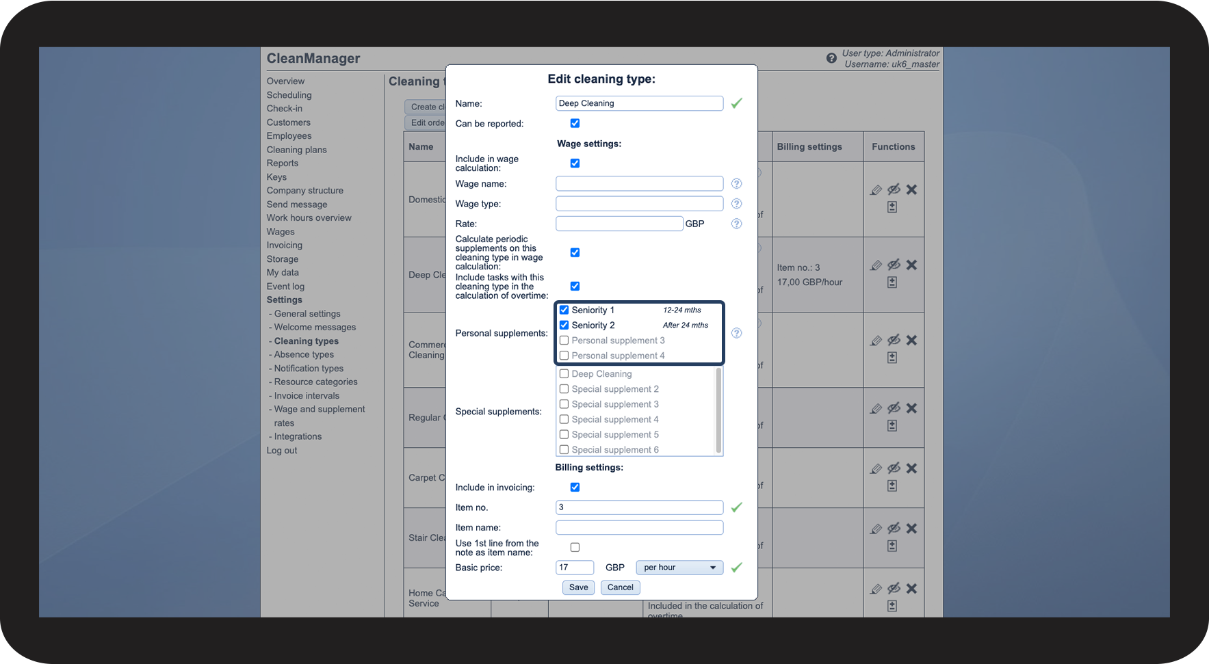The image size is (1209, 664).
Task: Enable the Special supplement 2 checkbox
Action: (564, 389)
